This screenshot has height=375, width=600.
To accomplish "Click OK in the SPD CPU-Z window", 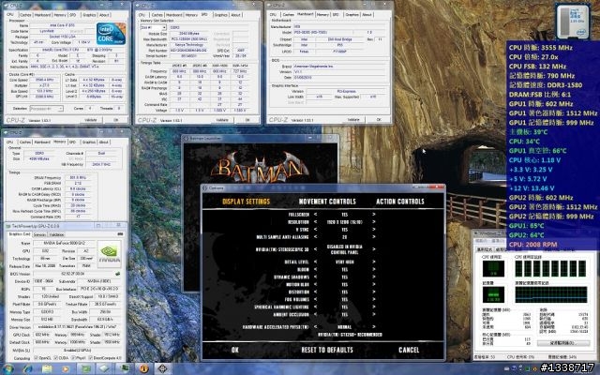I will pos(247,120).
